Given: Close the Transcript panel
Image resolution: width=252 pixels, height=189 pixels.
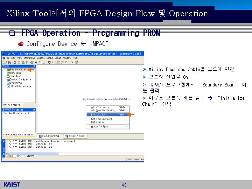Looking at the screenshot, I should [x=4, y=141].
